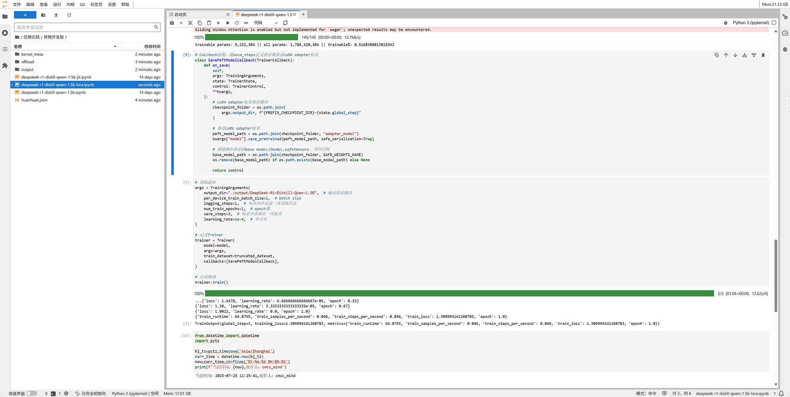The width and height of the screenshot is (790, 397).
Task: Enable the debugger bug icon in toolbar
Action: click(725, 23)
